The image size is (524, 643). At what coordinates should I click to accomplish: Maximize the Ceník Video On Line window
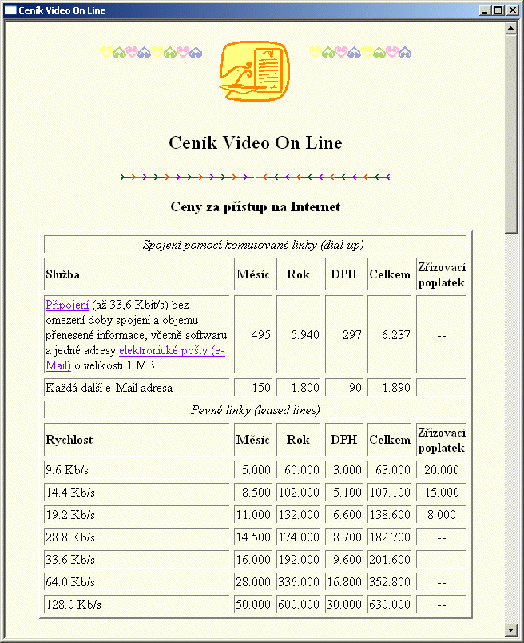(498, 10)
